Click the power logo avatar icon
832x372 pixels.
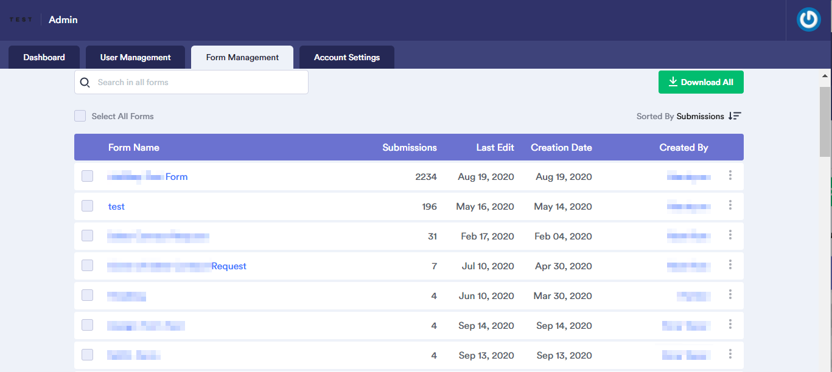point(808,19)
